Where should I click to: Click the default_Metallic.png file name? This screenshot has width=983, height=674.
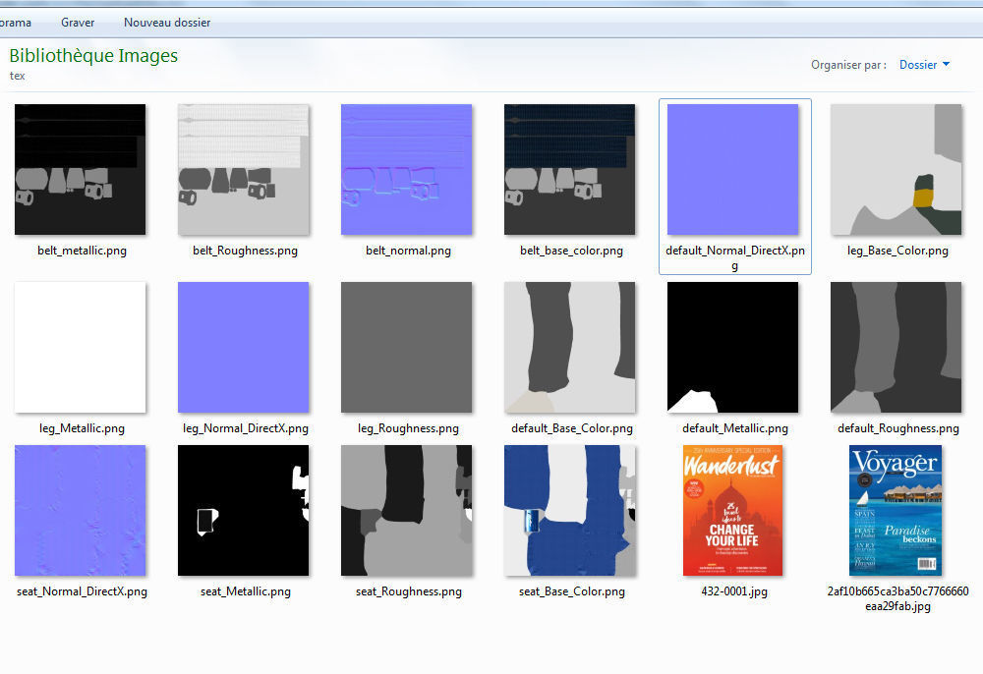pyautogui.click(x=735, y=428)
